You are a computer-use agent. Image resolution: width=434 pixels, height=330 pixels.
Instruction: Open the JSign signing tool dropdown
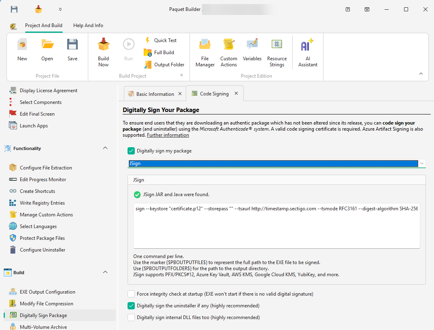[421, 163]
